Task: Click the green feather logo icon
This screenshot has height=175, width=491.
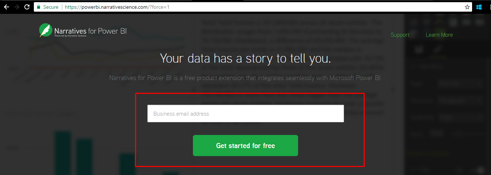Action: pyautogui.click(x=45, y=30)
